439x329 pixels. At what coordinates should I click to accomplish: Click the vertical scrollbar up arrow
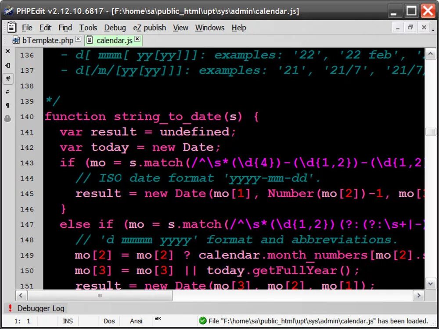point(430,53)
